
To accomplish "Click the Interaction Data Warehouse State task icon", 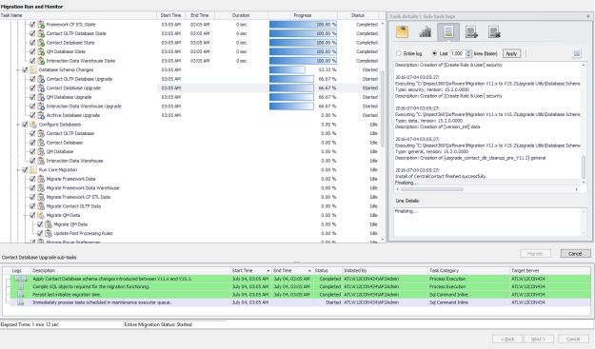I will click(x=41, y=61).
